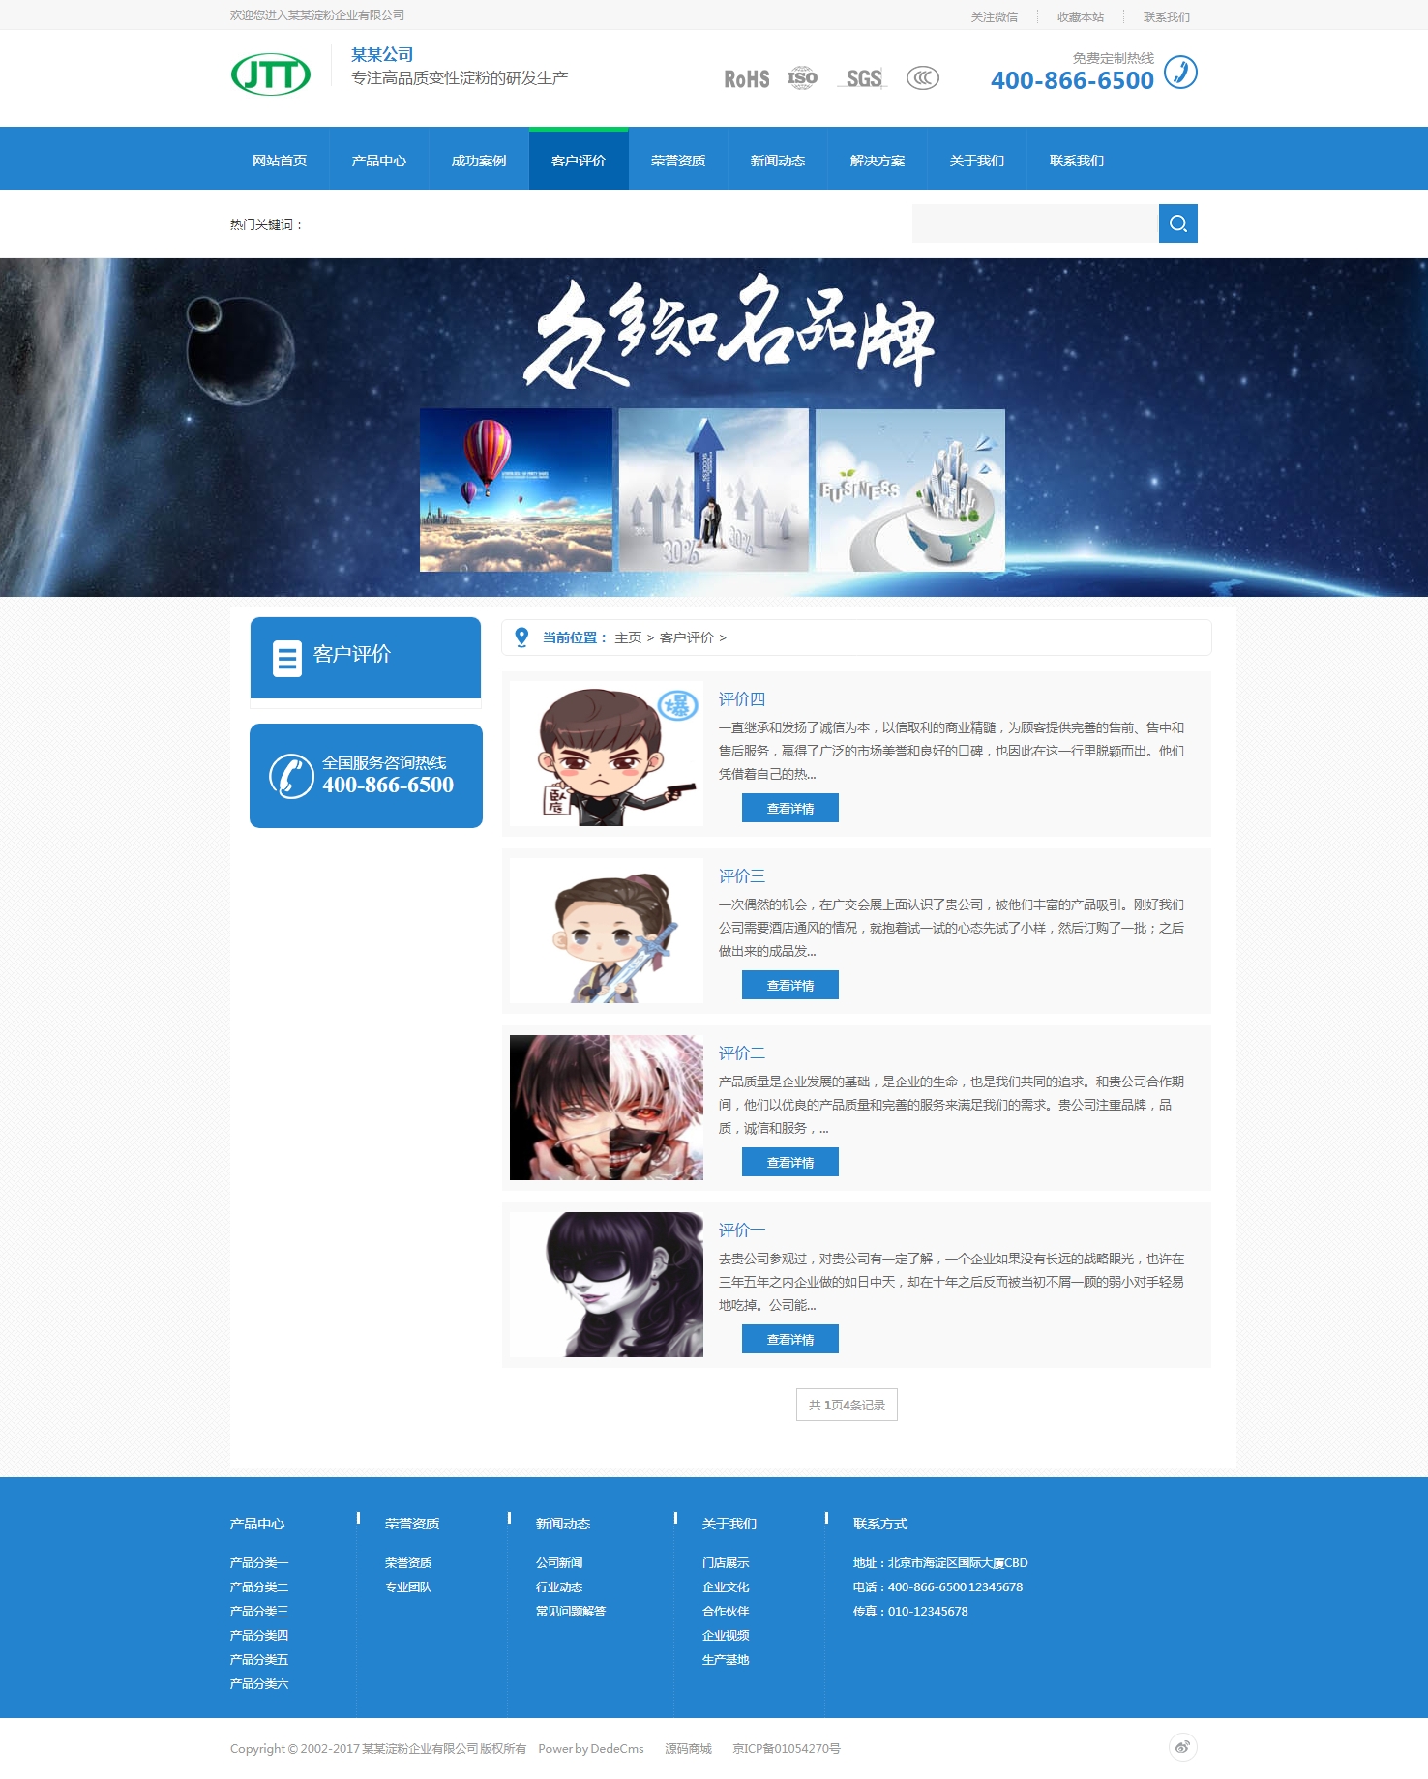The height and width of the screenshot is (1779, 1428).
Task: Open 公司新闻 link in the footer
Action: 559,1562
